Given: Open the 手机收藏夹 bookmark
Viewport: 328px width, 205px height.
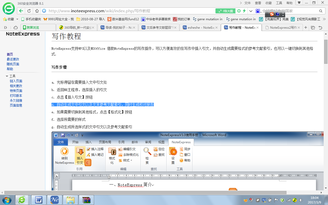Looking at the screenshot, I should pos(31,19).
